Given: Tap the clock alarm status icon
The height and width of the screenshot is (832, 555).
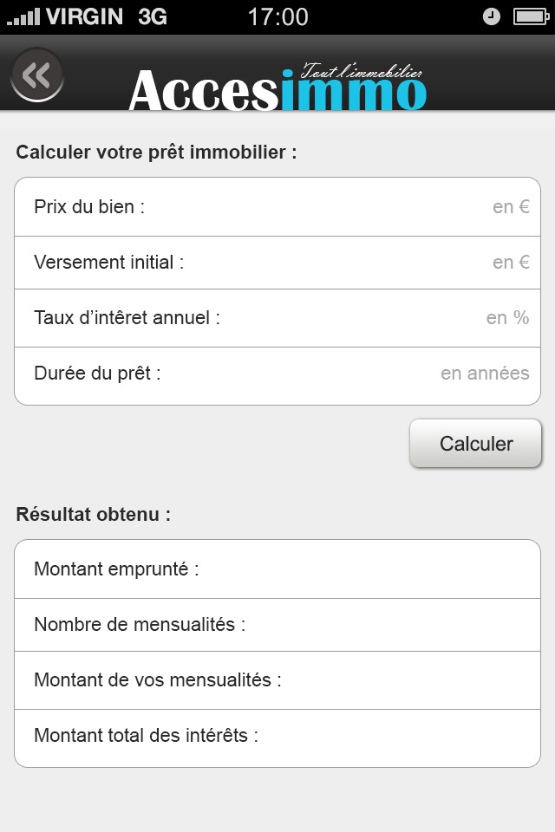Looking at the screenshot, I should click(x=491, y=16).
